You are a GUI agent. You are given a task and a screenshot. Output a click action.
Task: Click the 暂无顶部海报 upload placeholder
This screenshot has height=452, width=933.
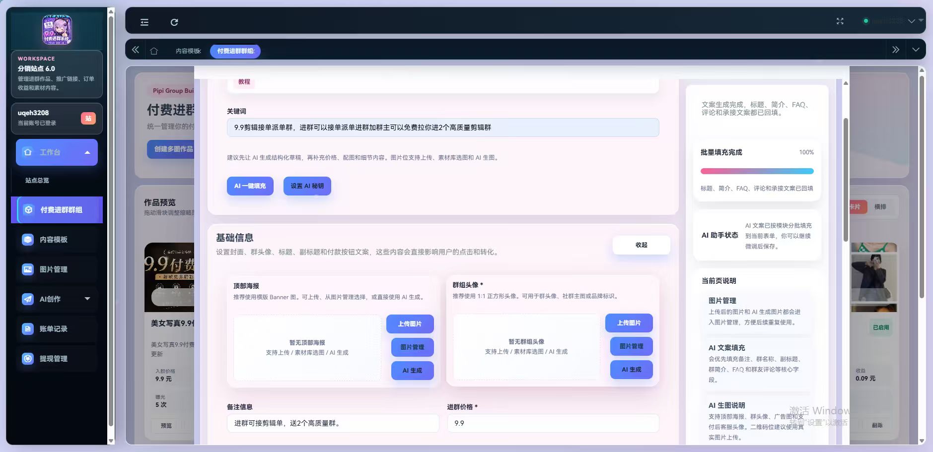(307, 347)
